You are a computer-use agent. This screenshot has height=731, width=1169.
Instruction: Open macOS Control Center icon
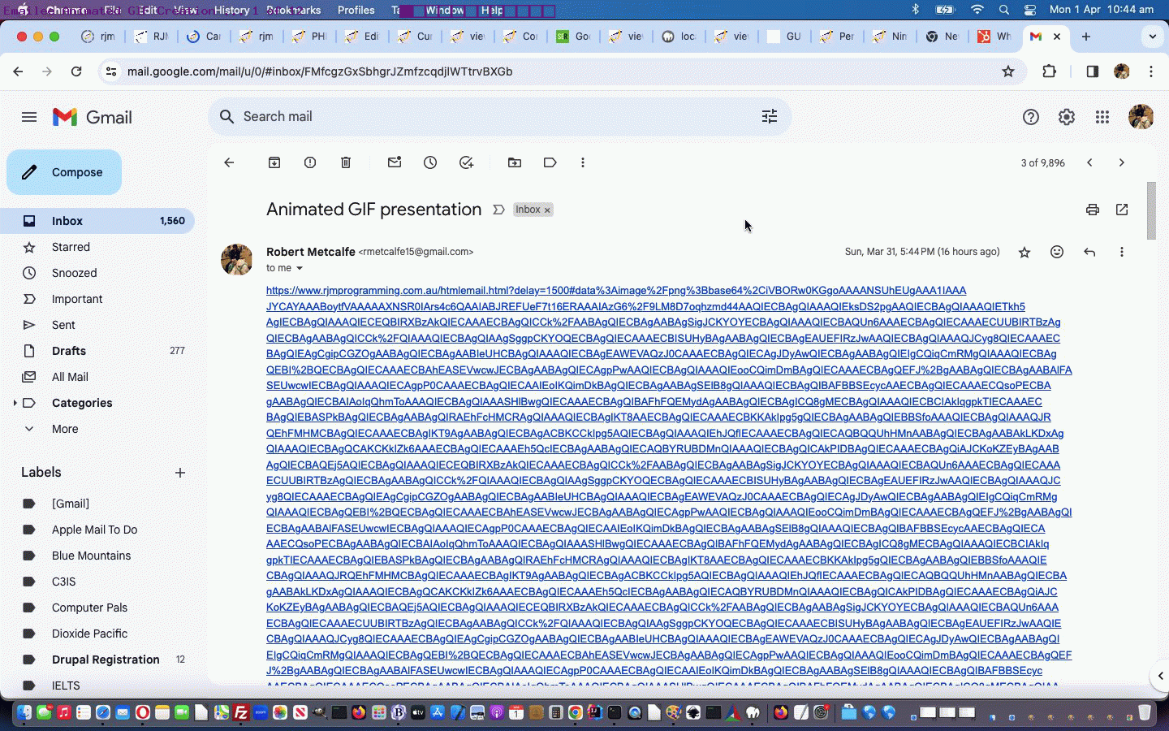[1030, 10]
